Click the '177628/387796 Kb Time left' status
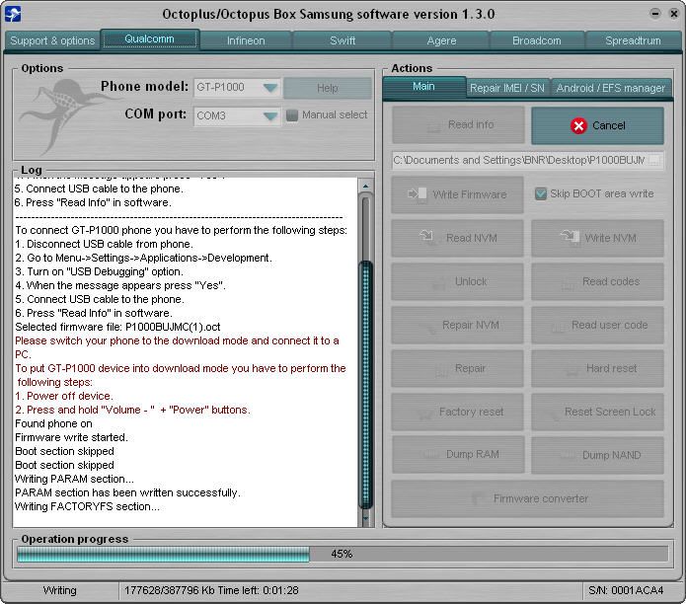686x604 pixels. pyautogui.click(x=211, y=590)
